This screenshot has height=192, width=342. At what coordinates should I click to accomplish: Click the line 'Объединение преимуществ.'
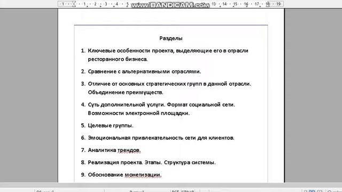(126, 92)
